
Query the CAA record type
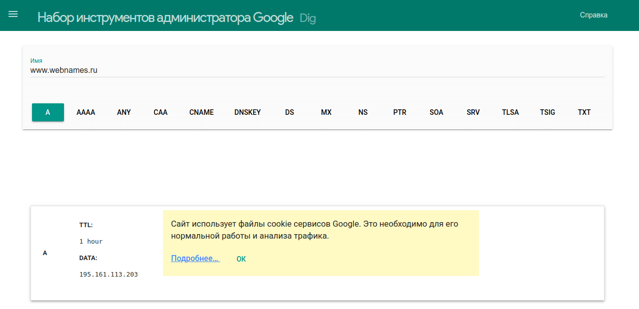[160, 112]
